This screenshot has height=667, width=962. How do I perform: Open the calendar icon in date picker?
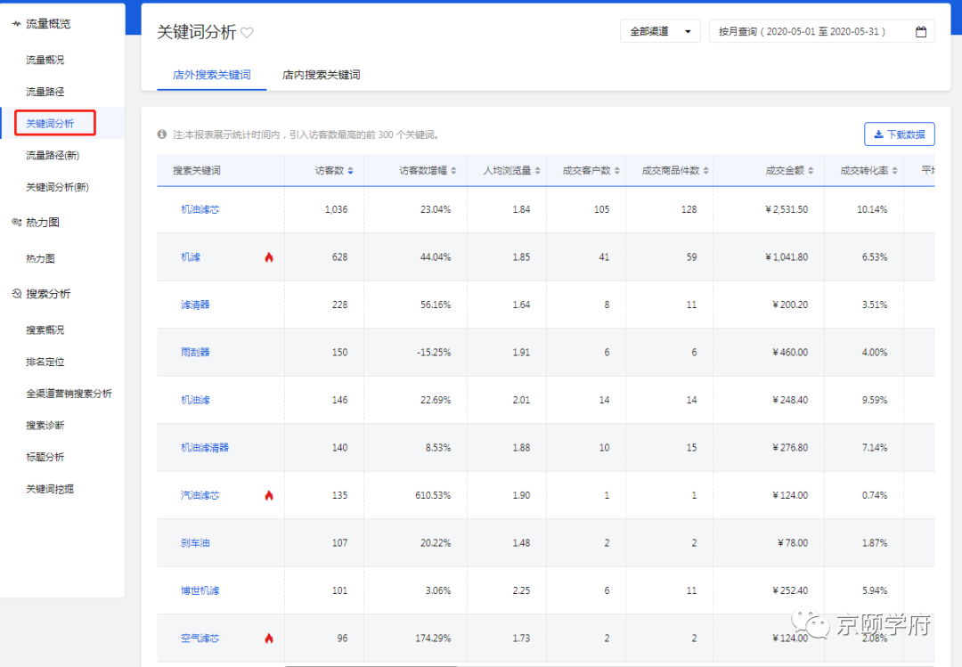[920, 31]
